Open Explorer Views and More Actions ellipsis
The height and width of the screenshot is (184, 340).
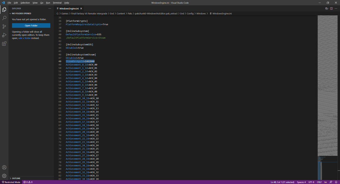point(50,8)
